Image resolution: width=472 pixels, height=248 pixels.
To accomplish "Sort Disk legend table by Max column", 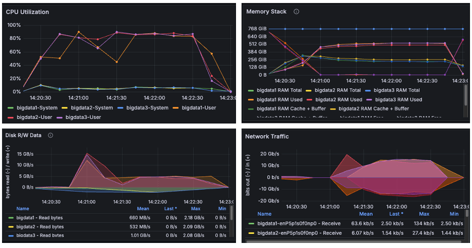I will 196,208.
